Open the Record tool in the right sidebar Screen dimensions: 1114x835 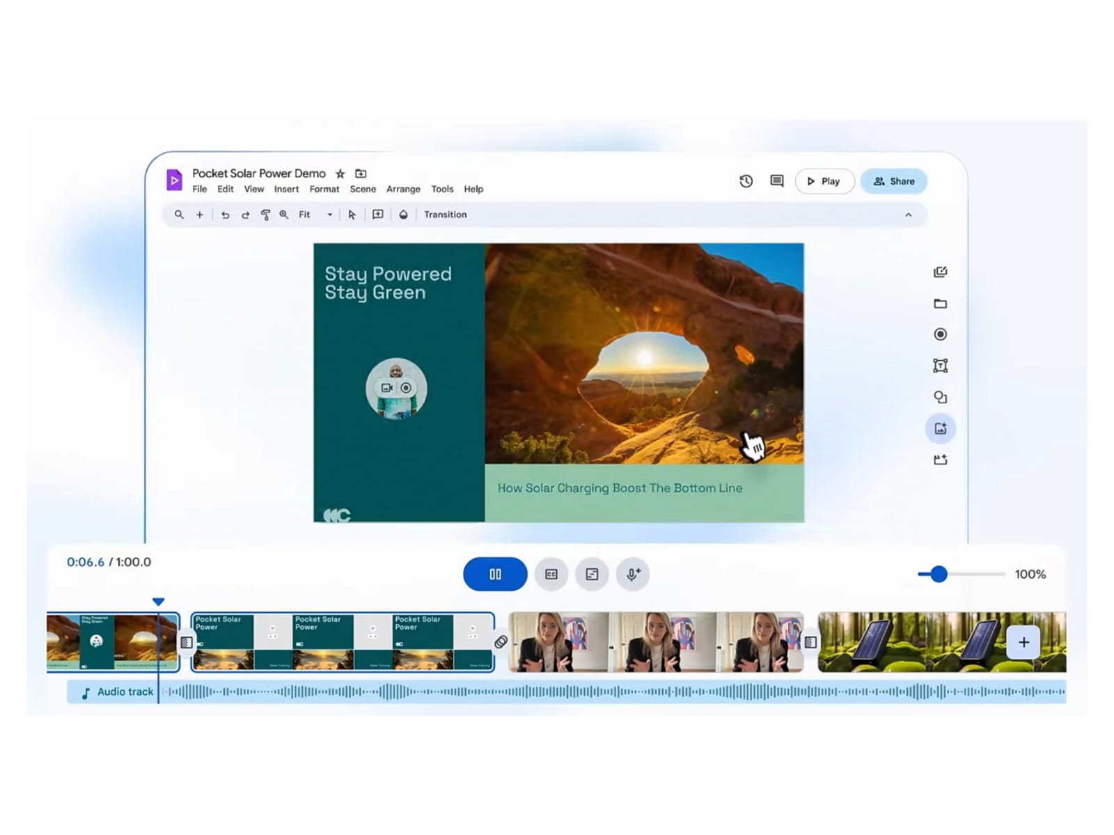click(940, 334)
